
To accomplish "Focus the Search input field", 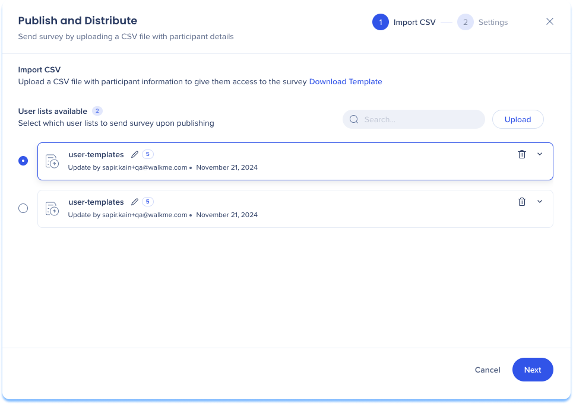I will 422,119.
